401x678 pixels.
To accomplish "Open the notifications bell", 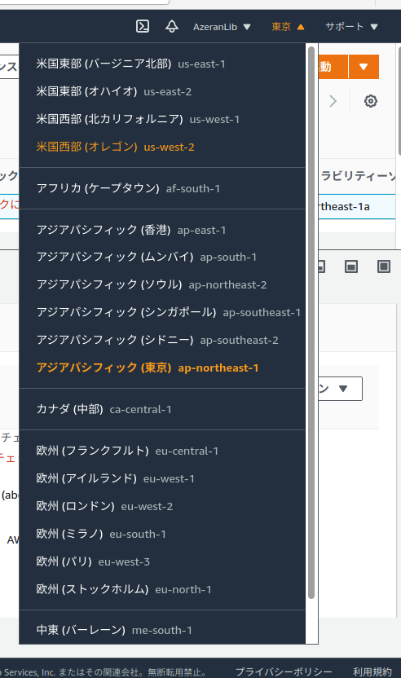I will [172, 26].
